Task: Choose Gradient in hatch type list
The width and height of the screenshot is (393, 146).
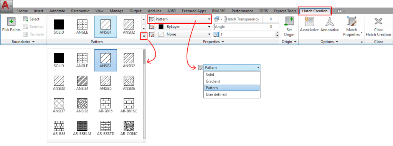Action: point(232,81)
